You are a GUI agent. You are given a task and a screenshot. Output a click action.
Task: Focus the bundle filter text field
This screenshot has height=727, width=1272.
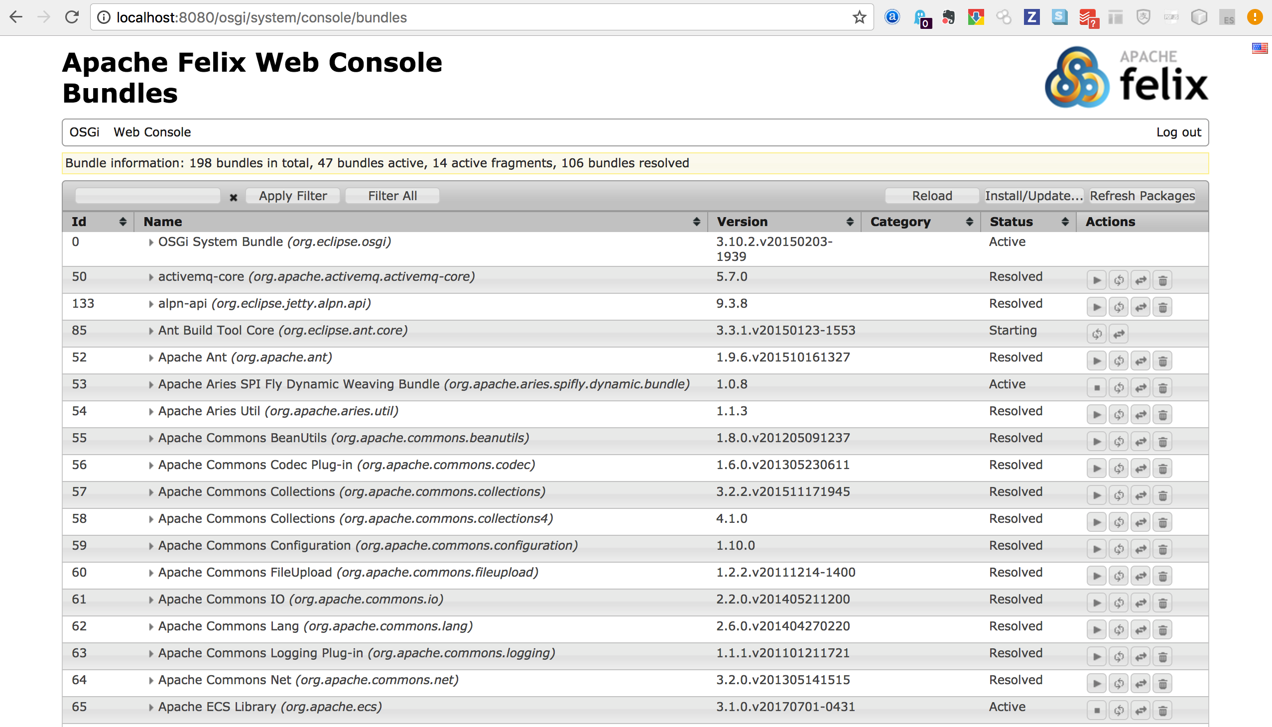pyautogui.click(x=147, y=196)
